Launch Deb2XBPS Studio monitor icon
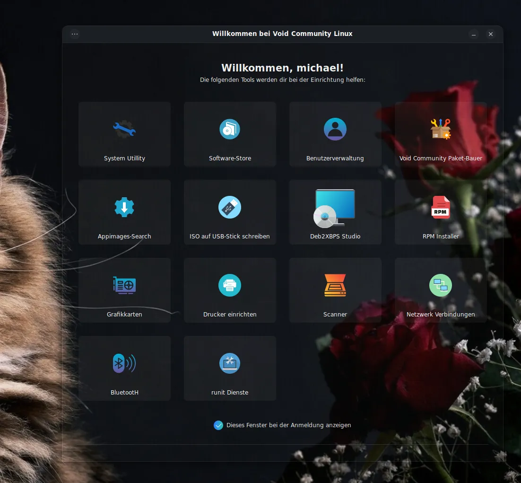 [335, 208]
